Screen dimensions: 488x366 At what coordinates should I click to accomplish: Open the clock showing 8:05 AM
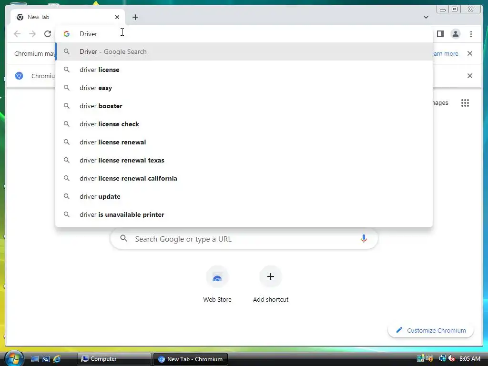469,358
